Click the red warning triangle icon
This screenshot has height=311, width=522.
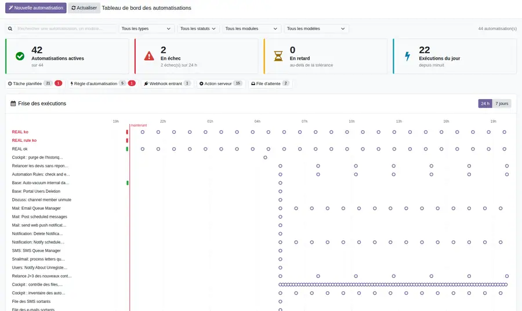[x=149, y=56]
